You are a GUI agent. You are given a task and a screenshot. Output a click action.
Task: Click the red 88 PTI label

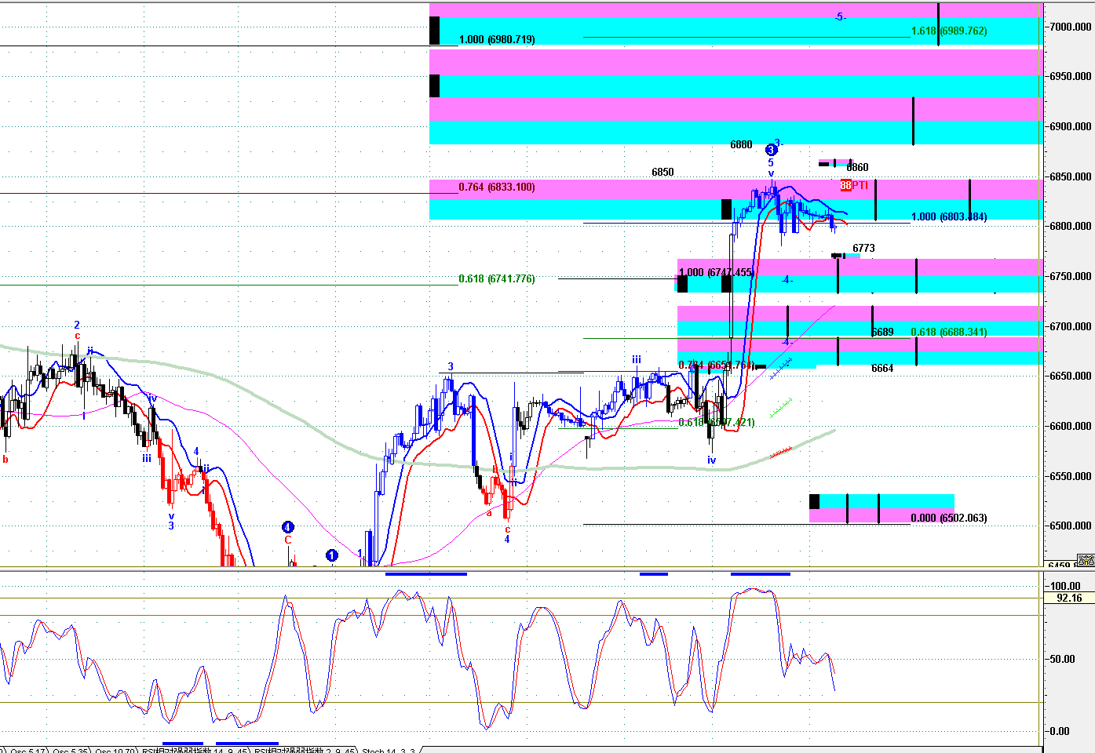tap(854, 185)
